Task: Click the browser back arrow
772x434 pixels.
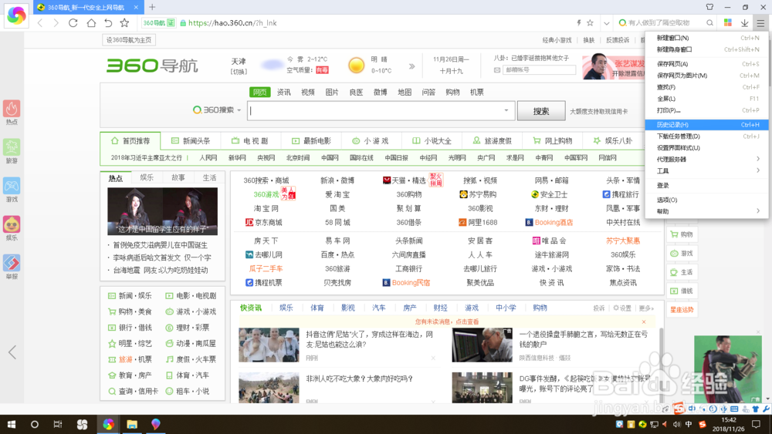Action: pos(40,23)
